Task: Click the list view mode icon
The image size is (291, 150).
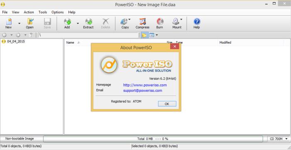Action: tap(152, 35)
